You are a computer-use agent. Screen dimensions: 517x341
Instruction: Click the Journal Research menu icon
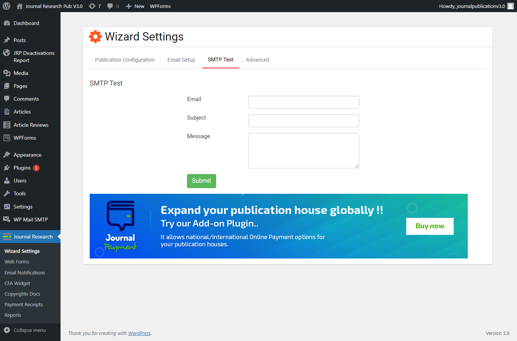tap(7, 237)
